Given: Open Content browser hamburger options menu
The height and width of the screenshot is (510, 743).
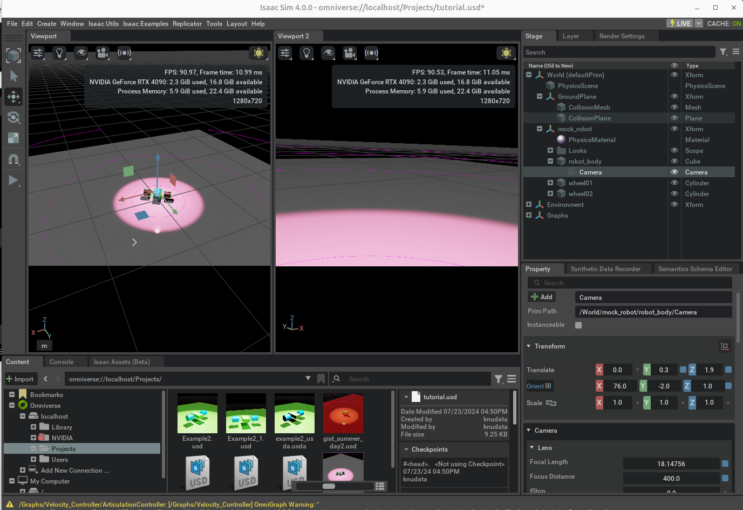Looking at the screenshot, I should (512, 379).
